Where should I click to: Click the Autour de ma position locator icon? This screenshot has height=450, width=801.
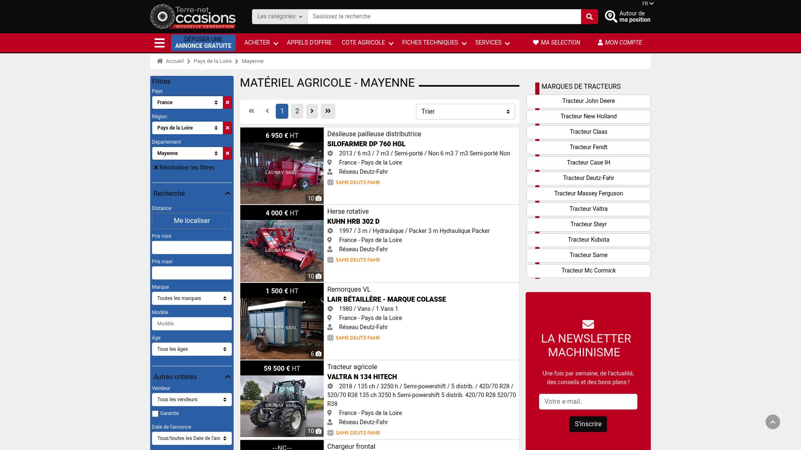tap(611, 17)
